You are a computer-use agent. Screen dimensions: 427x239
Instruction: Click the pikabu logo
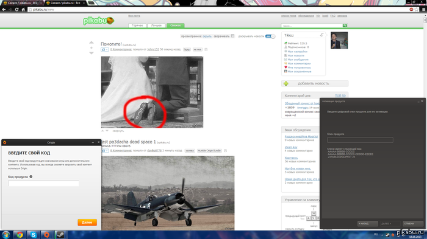point(99,21)
